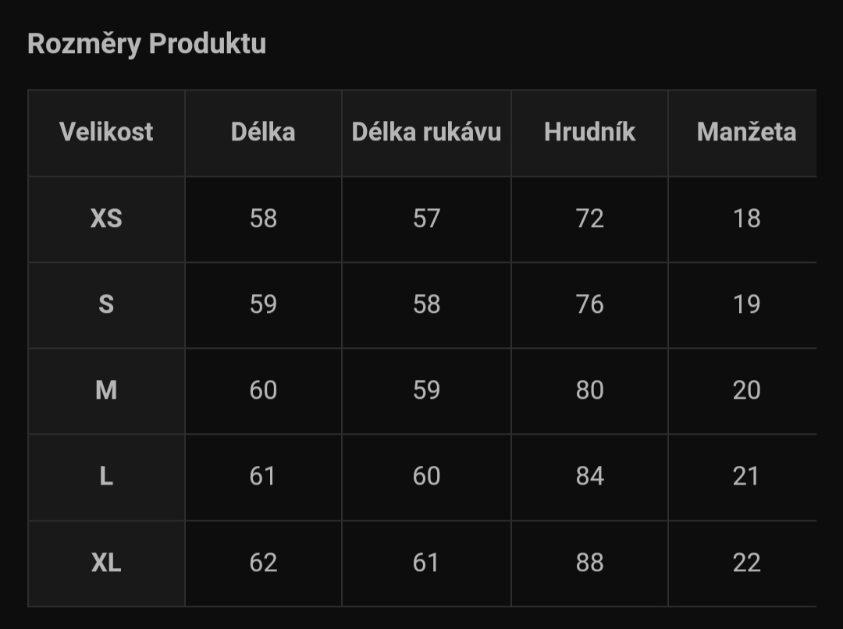The width and height of the screenshot is (843, 629).
Task: Click the Hrudník column header
Action: 590,132
